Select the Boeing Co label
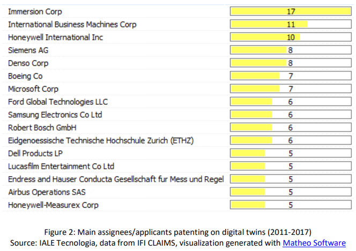Viewport: 356px width, 251px height. click(25, 76)
